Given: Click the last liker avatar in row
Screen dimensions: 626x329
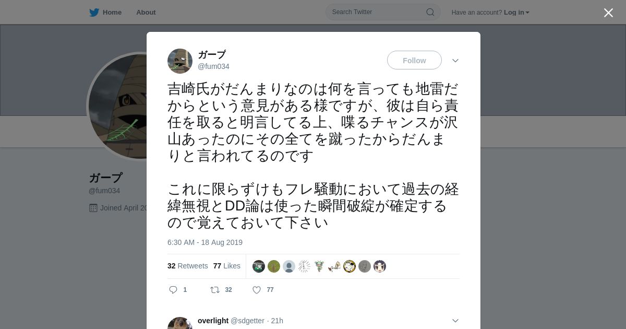Looking at the screenshot, I should point(380,266).
